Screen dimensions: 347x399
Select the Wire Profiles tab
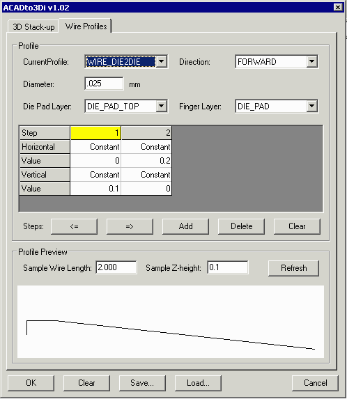click(x=86, y=26)
